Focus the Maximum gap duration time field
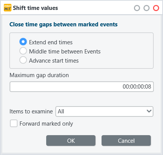 (x=82, y=87)
